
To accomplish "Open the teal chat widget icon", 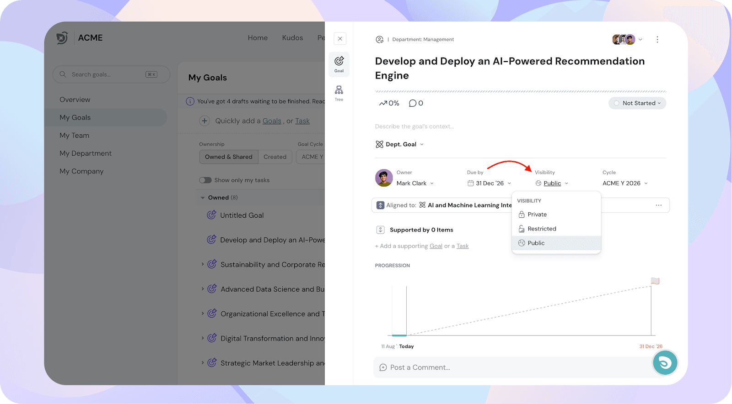I will coord(665,362).
